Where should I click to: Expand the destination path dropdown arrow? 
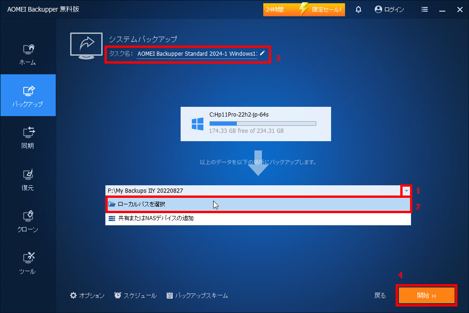click(x=406, y=190)
